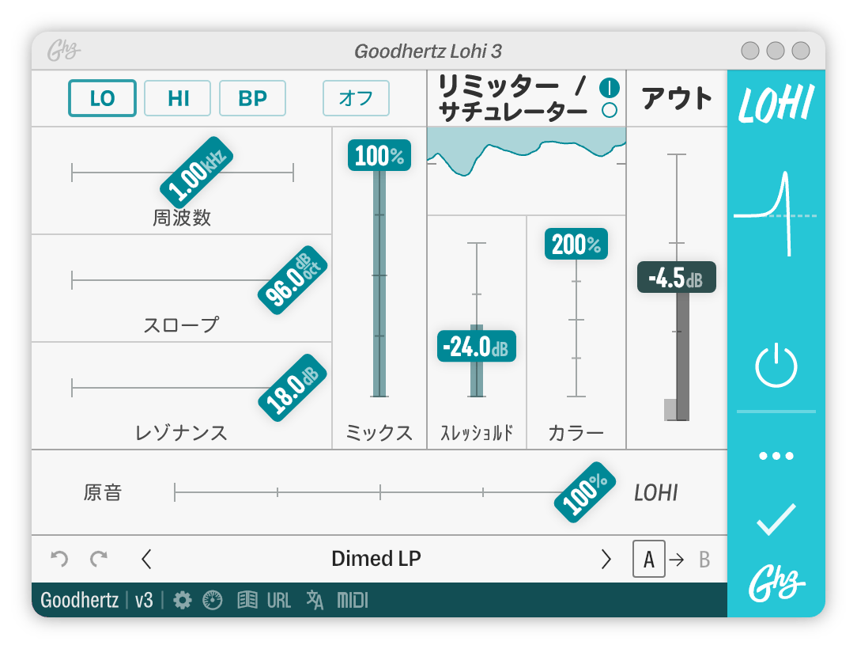Click the checkmark icon in sidebar
Screen dimensions: 857x649
click(776, 518)
